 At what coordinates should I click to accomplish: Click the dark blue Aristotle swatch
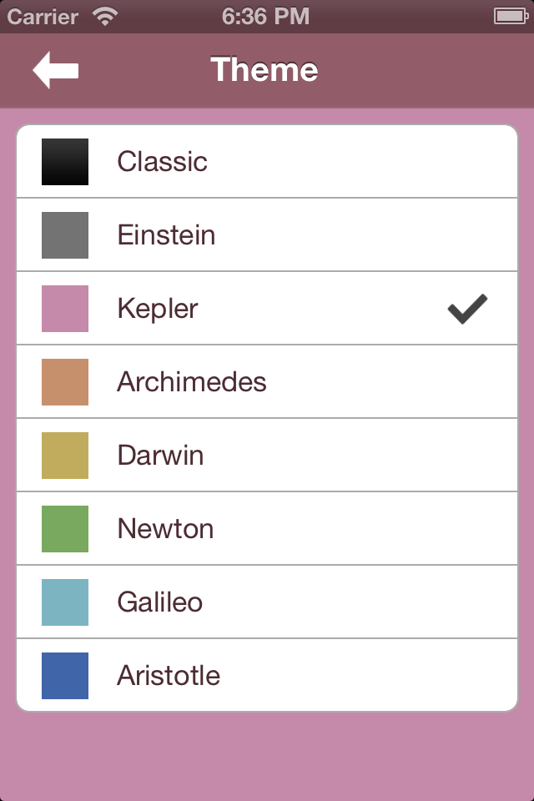pyautogui.click(x=65, y=676)
